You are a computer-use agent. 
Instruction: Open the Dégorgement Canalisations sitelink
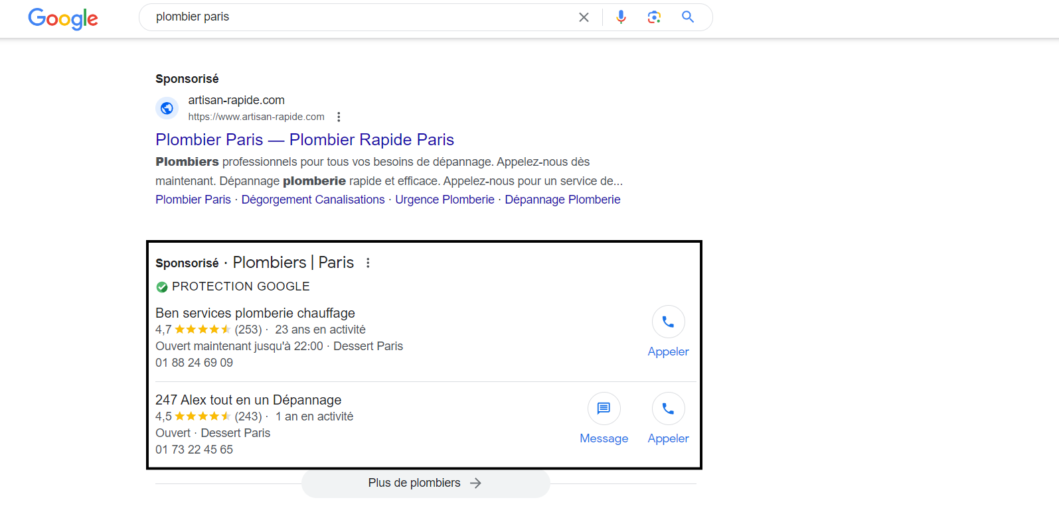(313, 200)
